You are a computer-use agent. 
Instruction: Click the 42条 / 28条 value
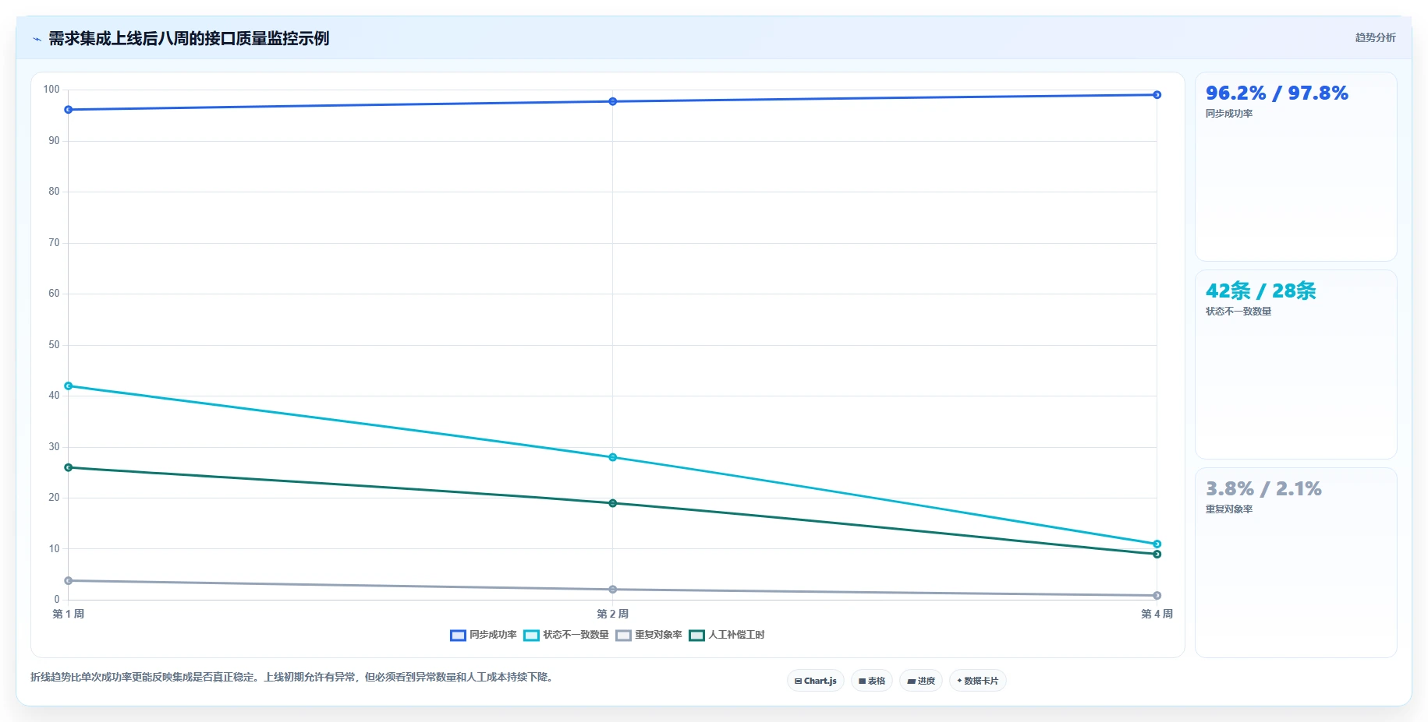pos(1261,291)
